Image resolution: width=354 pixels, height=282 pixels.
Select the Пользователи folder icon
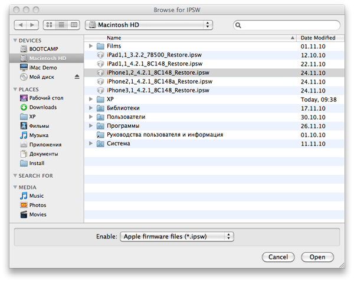[100, 117]
